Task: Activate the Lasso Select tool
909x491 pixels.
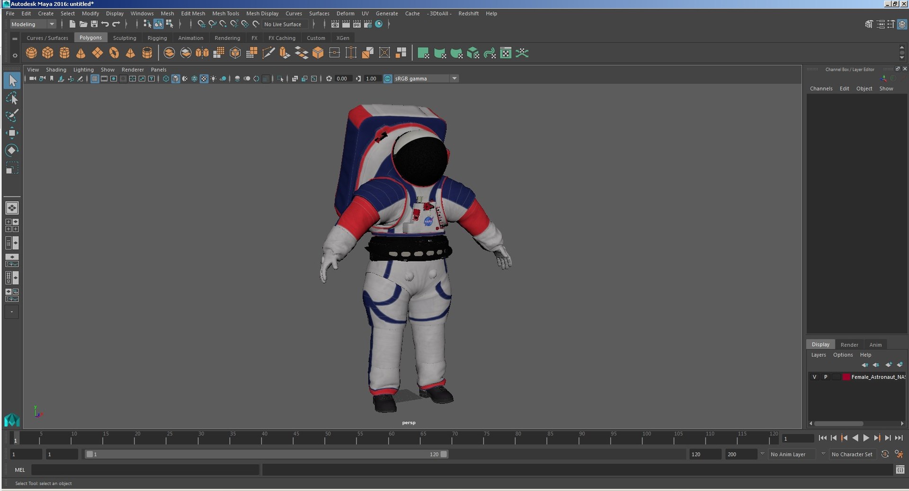Action: (x=12, y=98)
